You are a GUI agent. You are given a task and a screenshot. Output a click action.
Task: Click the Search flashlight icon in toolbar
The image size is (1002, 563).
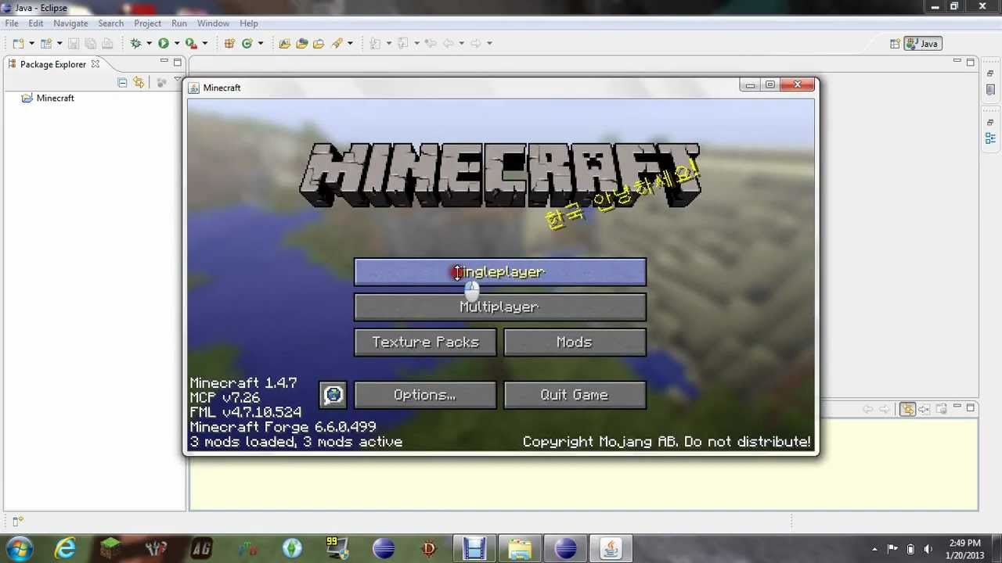[337, 44]
